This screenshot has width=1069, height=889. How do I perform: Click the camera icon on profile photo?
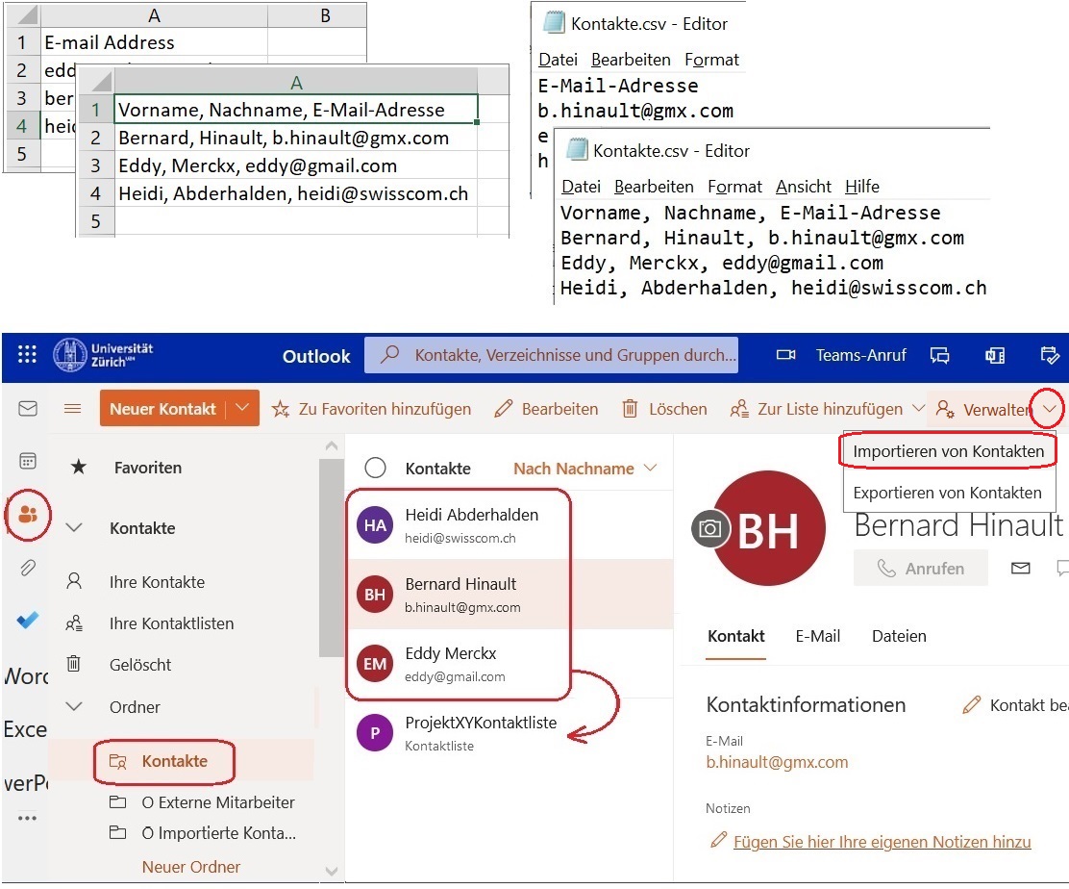point(710,528)
